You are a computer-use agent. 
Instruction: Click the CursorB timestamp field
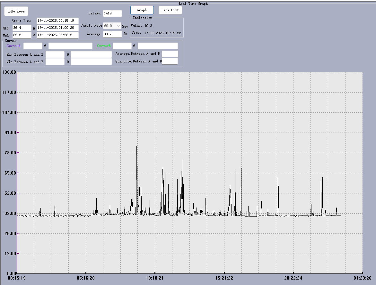[x=158, y=46]
